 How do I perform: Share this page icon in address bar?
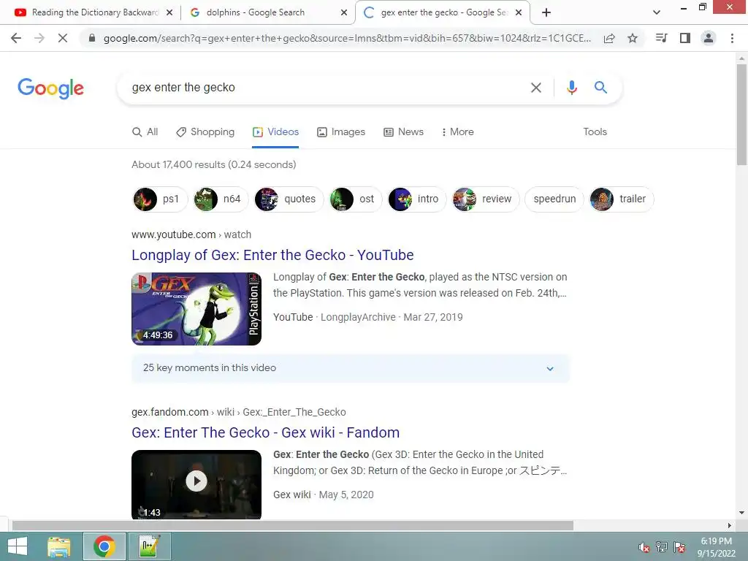coord(609,39)
